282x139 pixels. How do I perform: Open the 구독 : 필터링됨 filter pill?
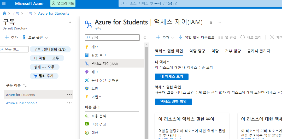click(x=50, y=49)
